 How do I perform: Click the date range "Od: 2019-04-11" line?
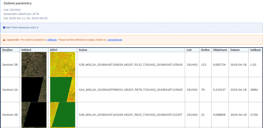coord(25,18)
